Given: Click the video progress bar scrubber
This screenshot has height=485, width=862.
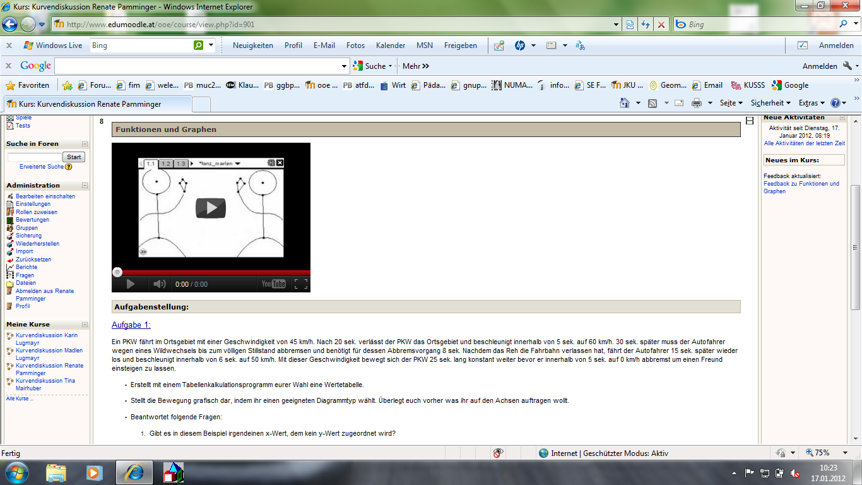Looking at the screenshot, I should click(x=117, y=272).
